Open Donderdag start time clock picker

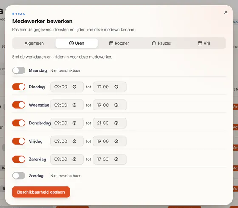(x=74, y=123)
